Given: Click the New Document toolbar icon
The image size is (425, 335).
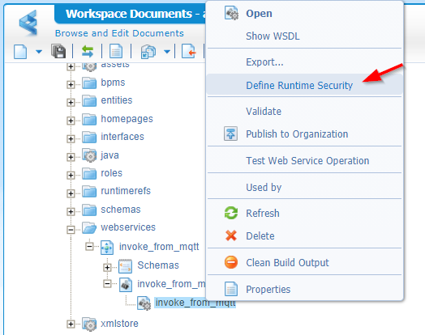Looking at the screenshot, I should [20, 51].
